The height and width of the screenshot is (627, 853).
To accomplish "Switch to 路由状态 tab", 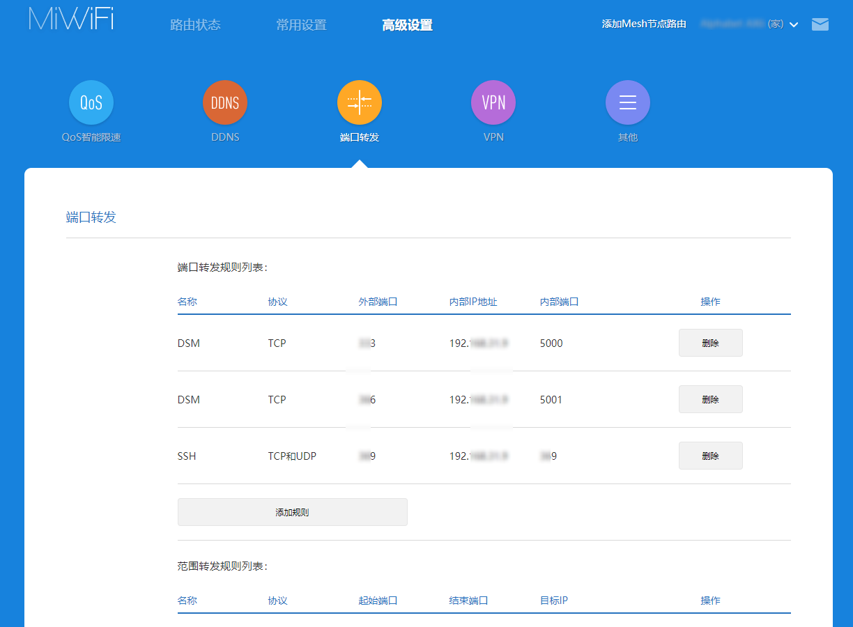I will point(195,25).
